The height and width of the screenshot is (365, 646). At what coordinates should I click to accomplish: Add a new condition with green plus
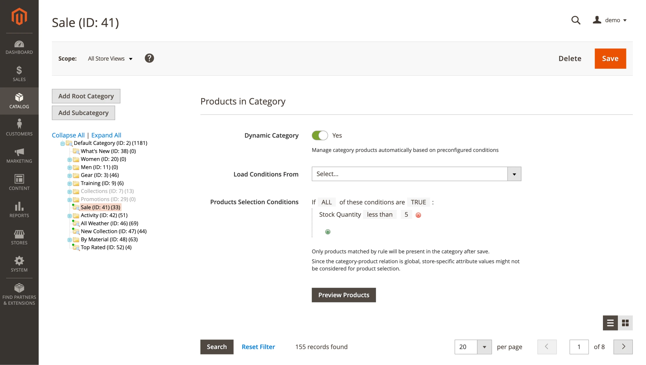click(x=328, y=232)
